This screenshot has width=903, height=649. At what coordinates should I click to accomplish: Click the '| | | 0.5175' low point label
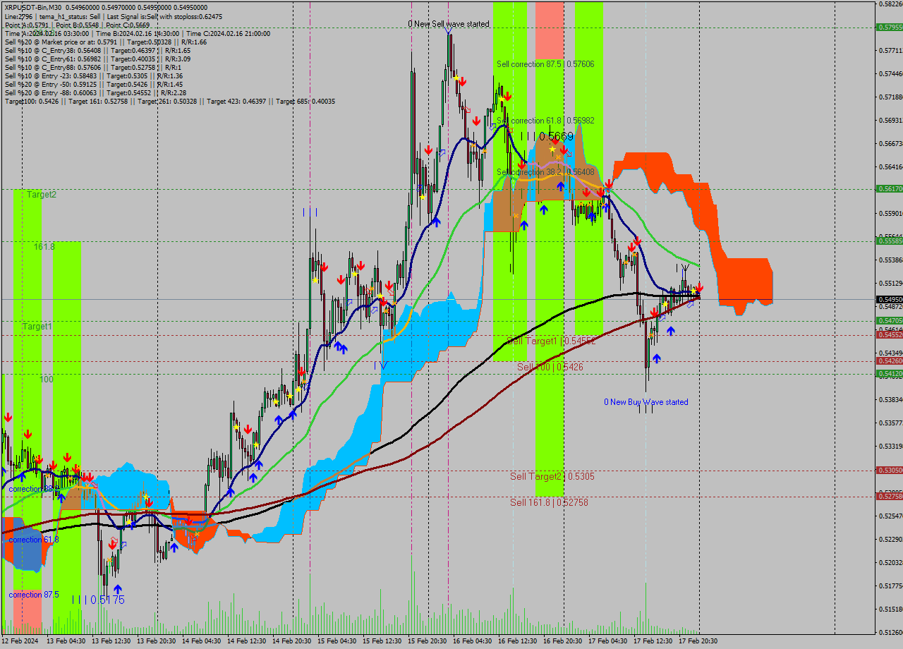[x=98, y=600]
